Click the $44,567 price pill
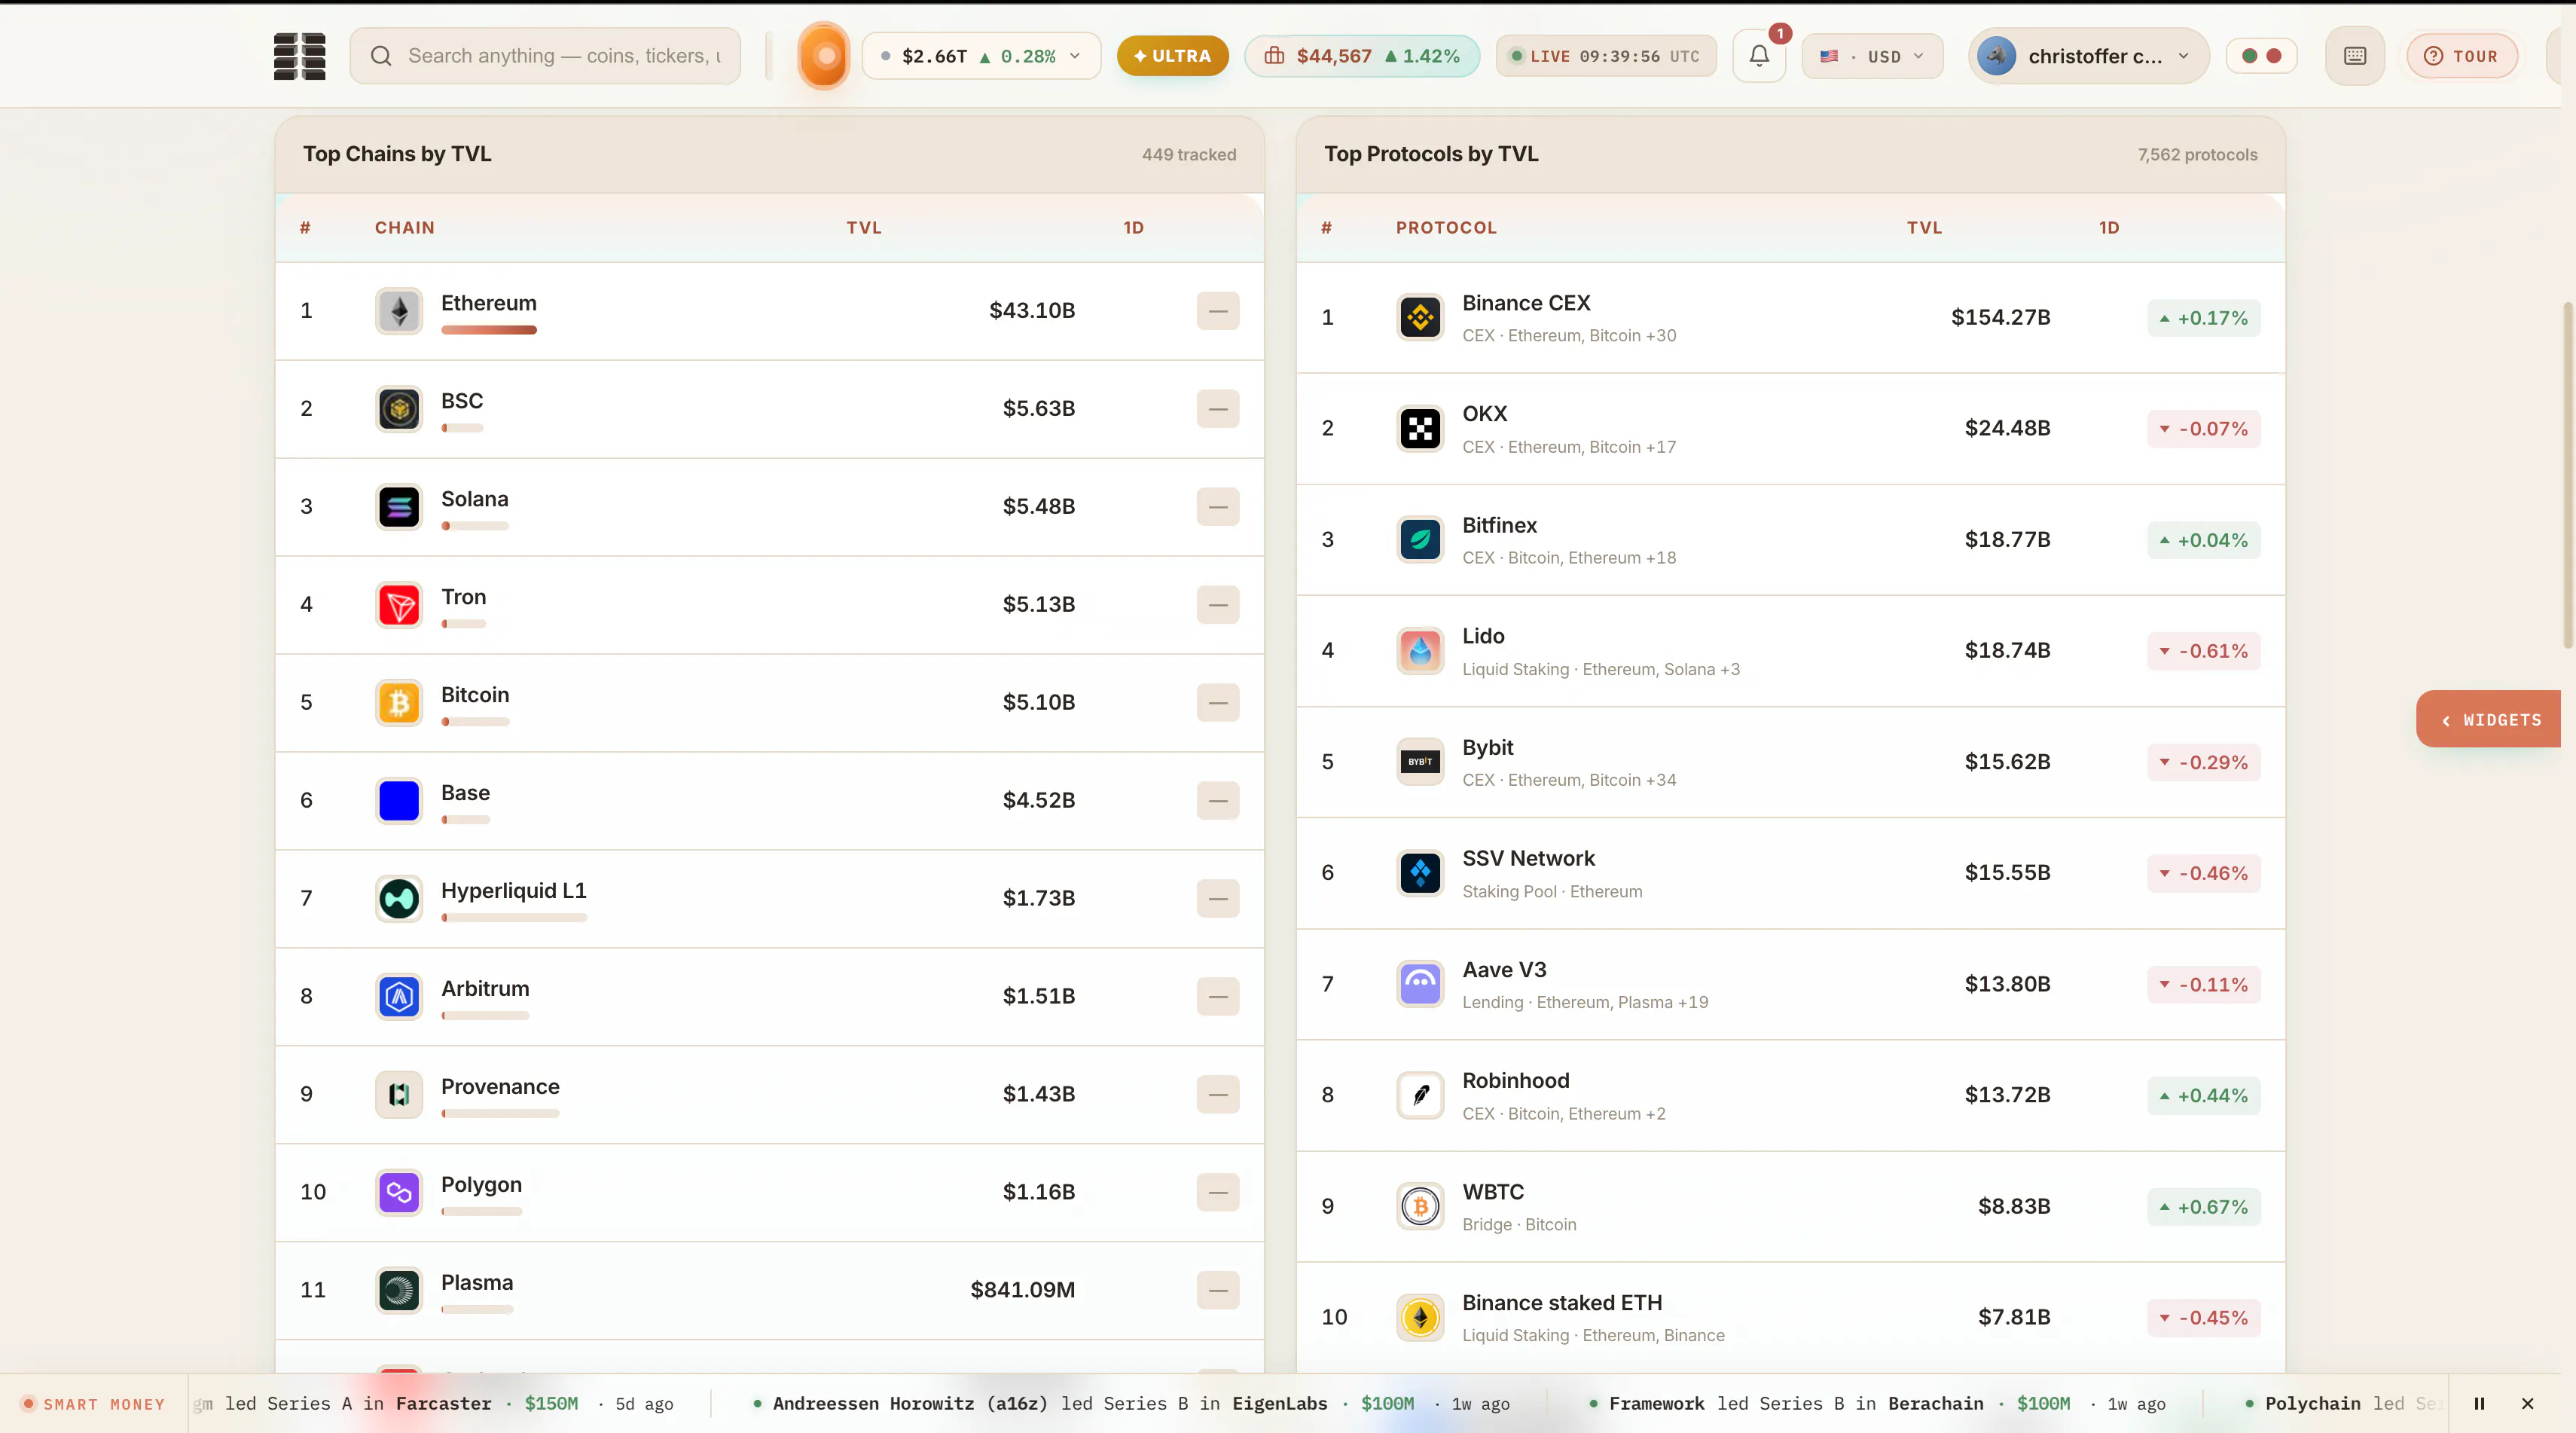Screen dimensions: 2576x1433 pos(1362,56)
